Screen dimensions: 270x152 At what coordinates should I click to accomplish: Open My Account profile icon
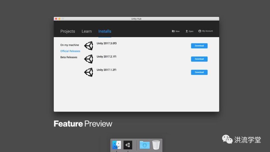point(200,31)
